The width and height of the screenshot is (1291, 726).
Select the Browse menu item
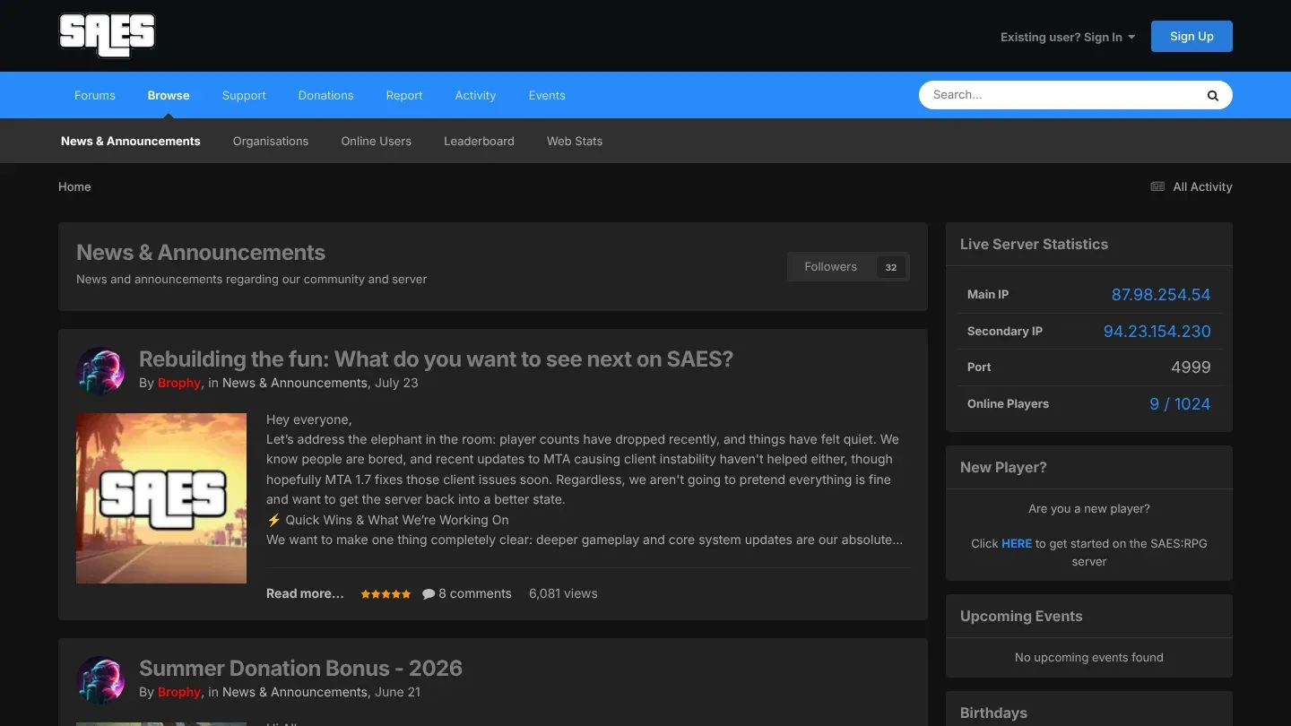tap(169, 95)
